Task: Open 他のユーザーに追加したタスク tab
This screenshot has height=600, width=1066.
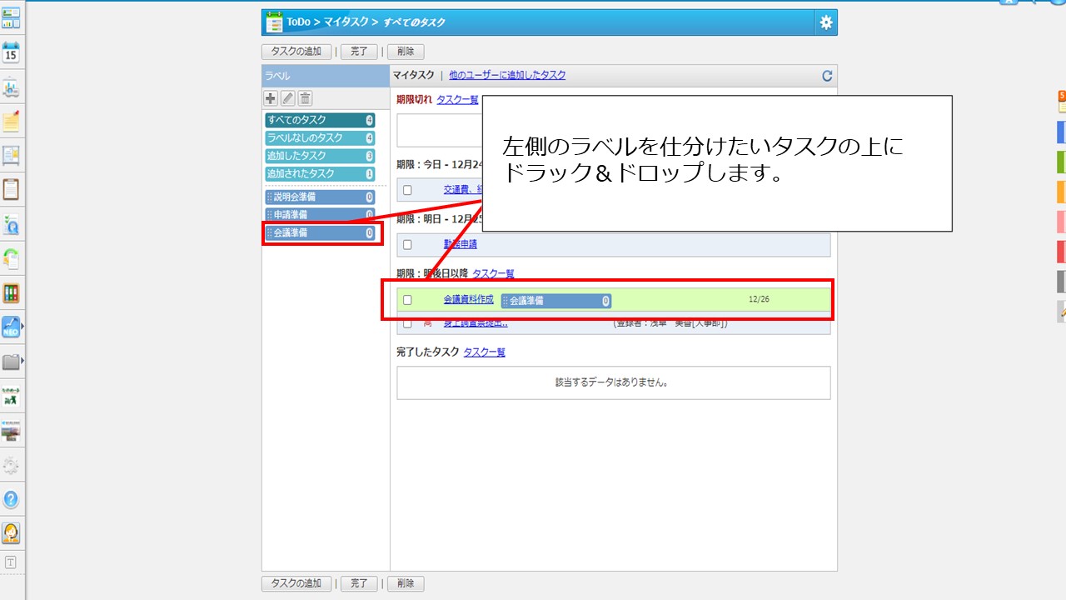Action: pos(507,75)
